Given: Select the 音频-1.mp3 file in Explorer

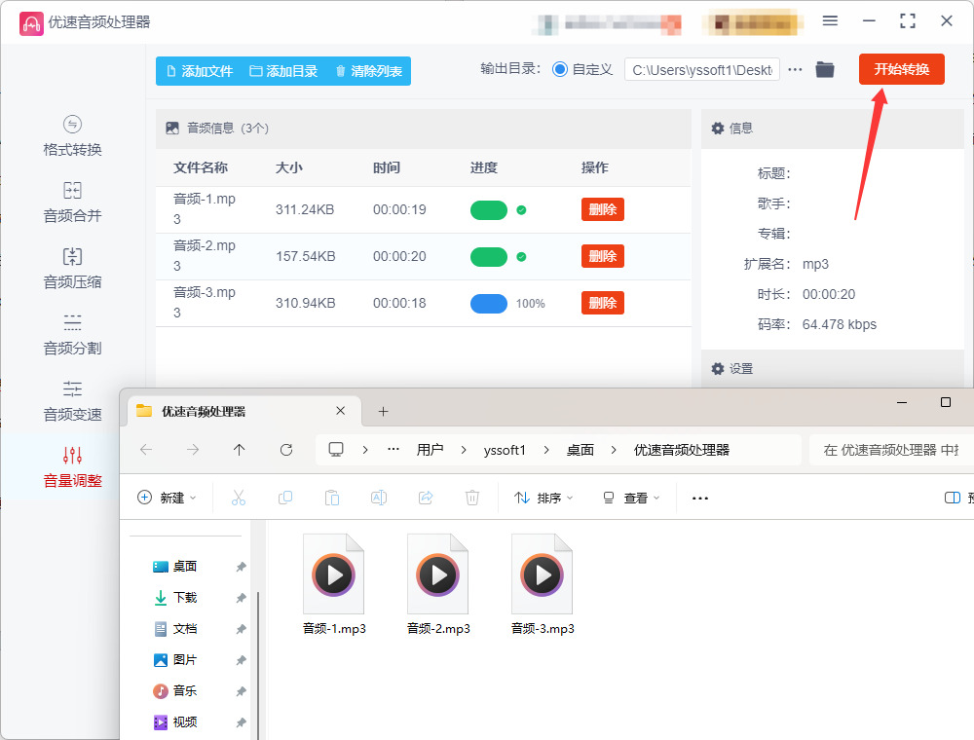Looking at the screenshot, I should pyautogui.click(x=333, y=585).
